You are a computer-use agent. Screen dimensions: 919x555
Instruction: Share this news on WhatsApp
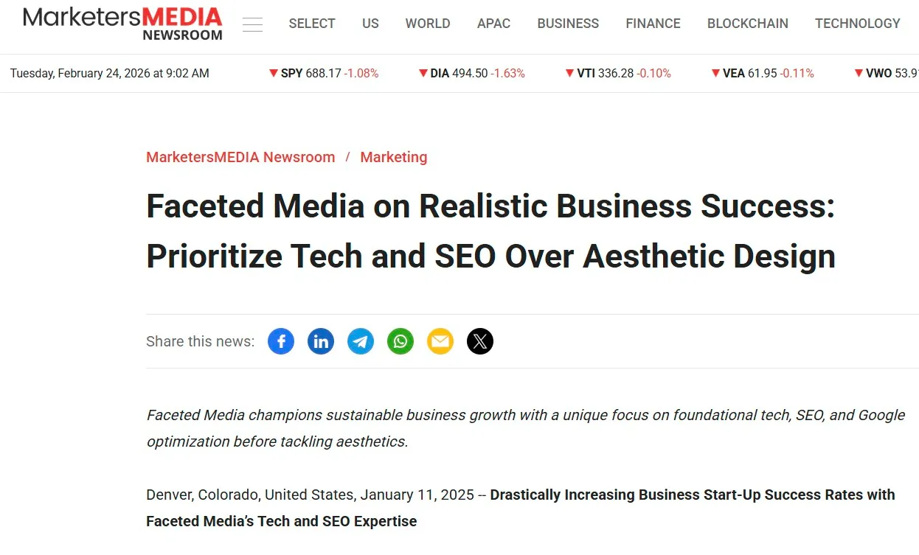(400, 341)
